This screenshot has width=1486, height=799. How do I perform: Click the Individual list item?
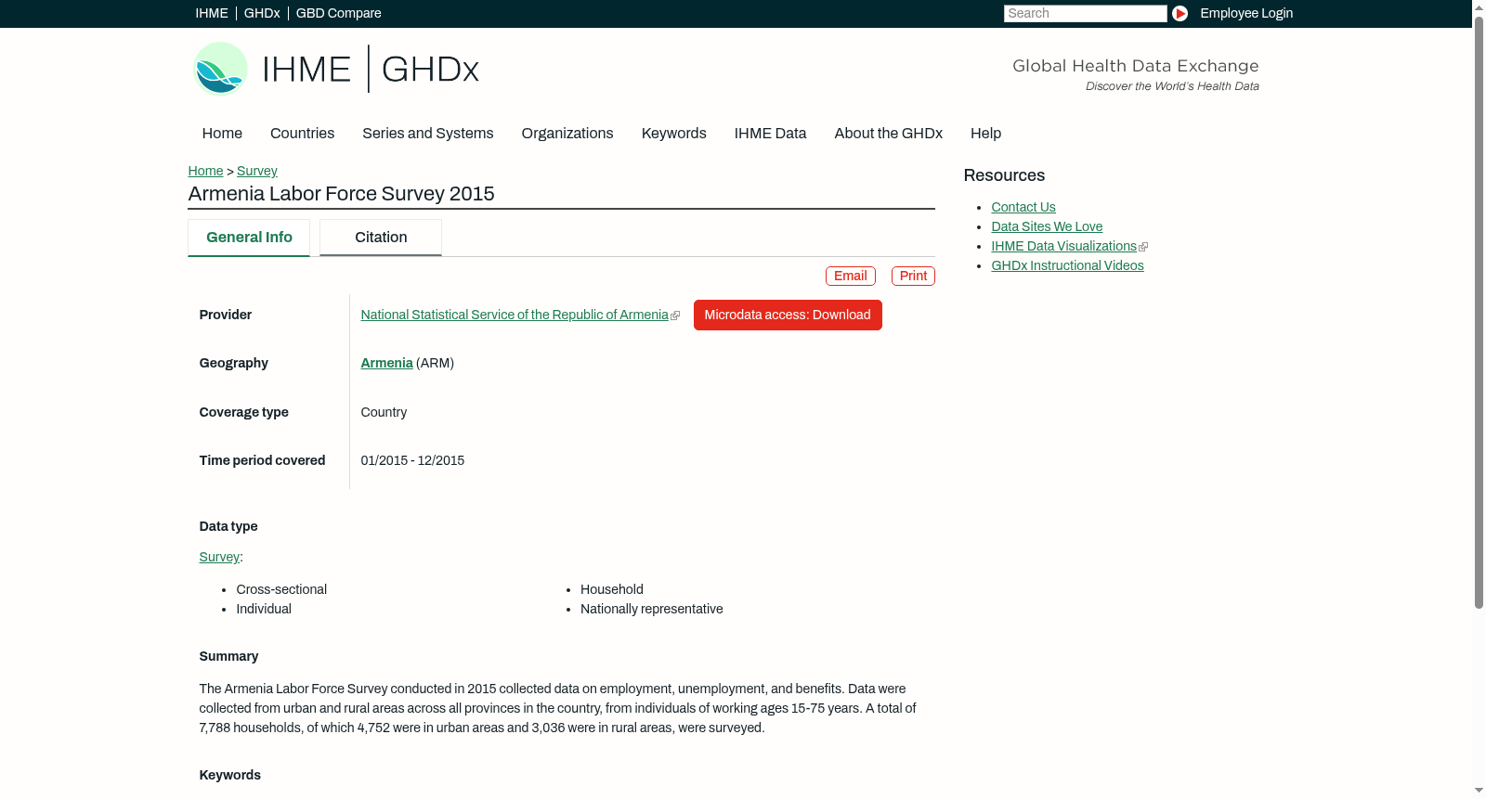pyautogui.click(x=264, y=609)
